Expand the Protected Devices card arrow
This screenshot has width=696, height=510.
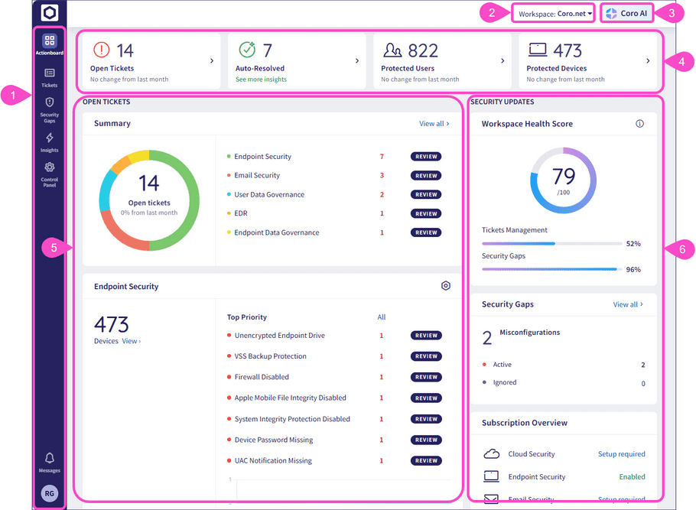coord(648,61)
